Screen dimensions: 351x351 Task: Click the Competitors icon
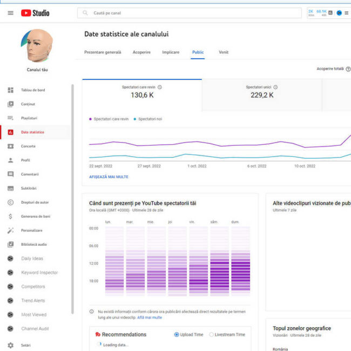(x=10, y=287)
